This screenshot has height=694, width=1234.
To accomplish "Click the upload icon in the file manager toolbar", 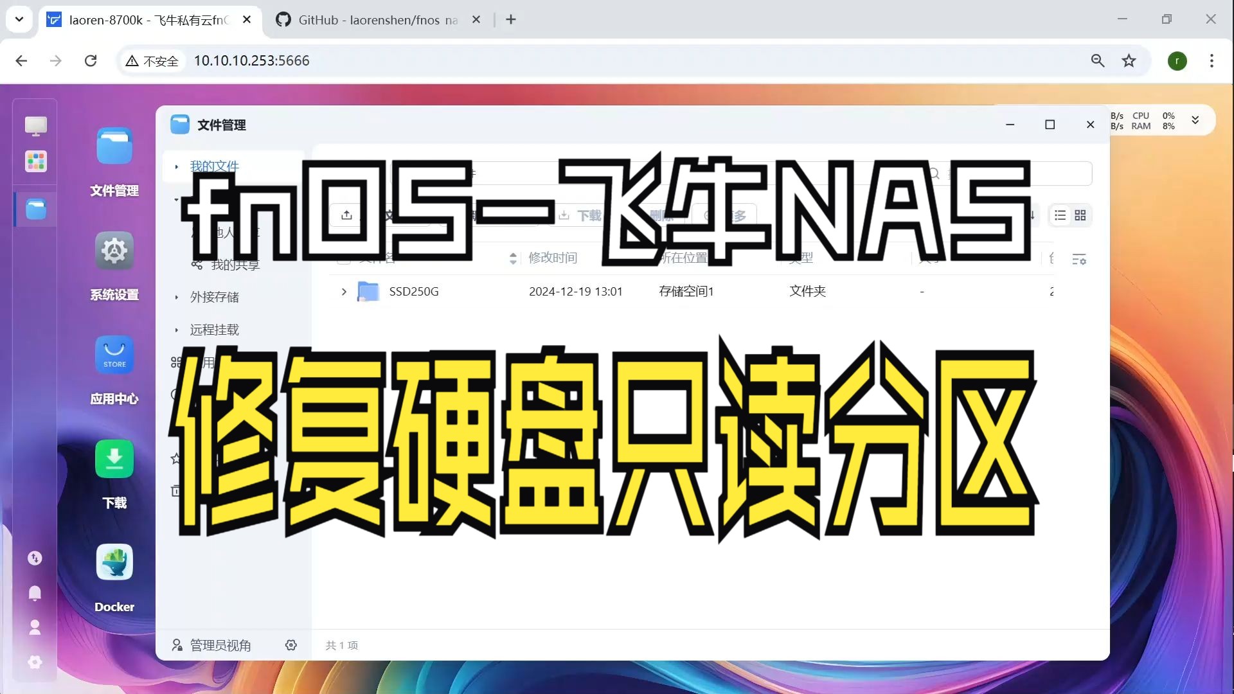I will click(347, 215).
